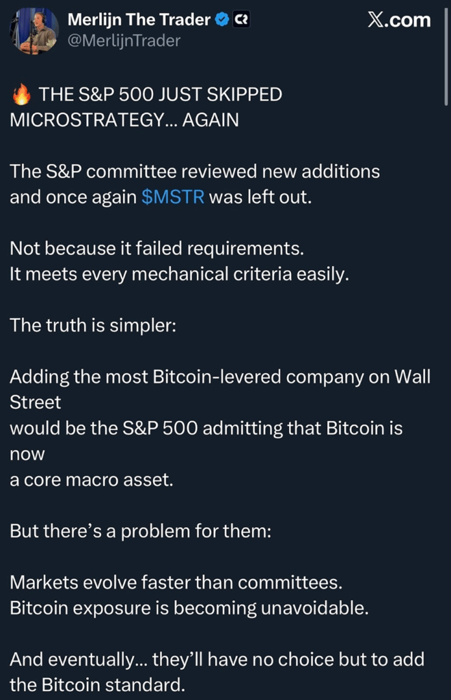Click the line 'a core macro asset.'
The image size is (451, 700).
pyautogui.click(x=92, y=479)
